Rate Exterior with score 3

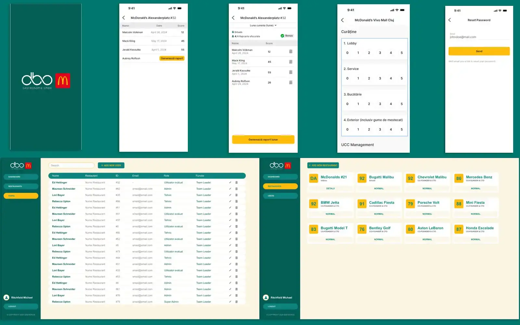pos(380,129)
